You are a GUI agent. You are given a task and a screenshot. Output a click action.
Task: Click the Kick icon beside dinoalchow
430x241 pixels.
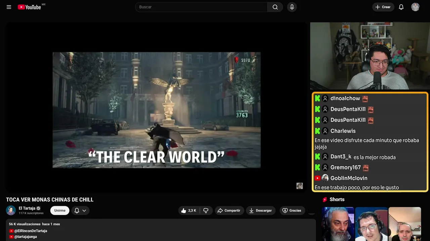pos(317,98)
